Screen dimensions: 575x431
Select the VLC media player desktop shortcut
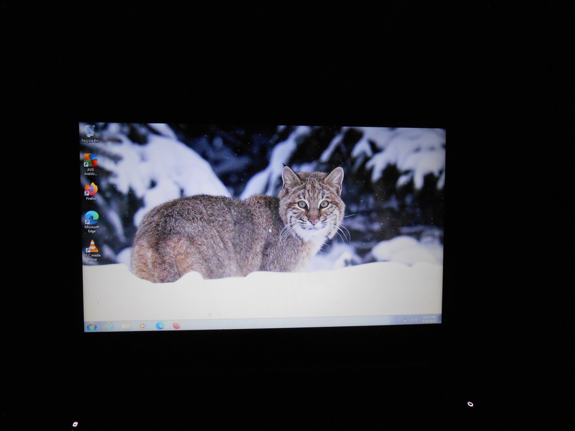[93, 250]
